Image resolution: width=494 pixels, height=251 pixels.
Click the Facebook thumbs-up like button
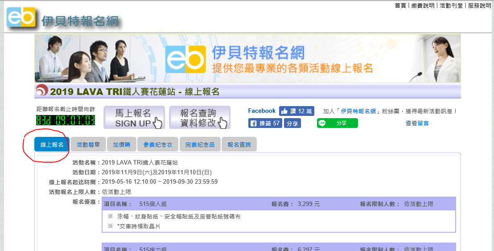[x=296, y=111]
